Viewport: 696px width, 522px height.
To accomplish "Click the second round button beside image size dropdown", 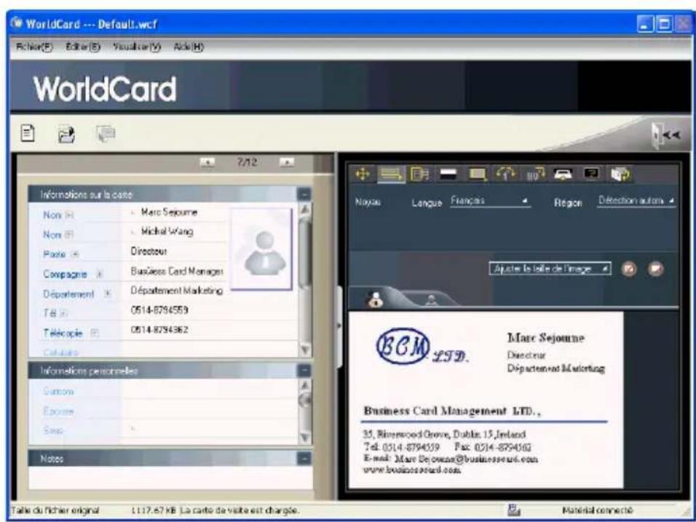I will coord(656,269).
